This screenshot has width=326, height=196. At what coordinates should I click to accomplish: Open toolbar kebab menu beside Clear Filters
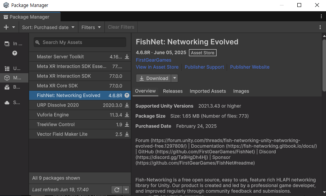[320, 27]
